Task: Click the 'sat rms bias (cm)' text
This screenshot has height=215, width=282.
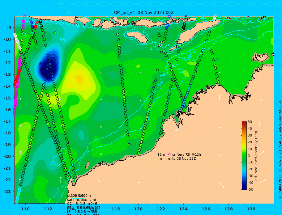Action: (x=81, y=200)
